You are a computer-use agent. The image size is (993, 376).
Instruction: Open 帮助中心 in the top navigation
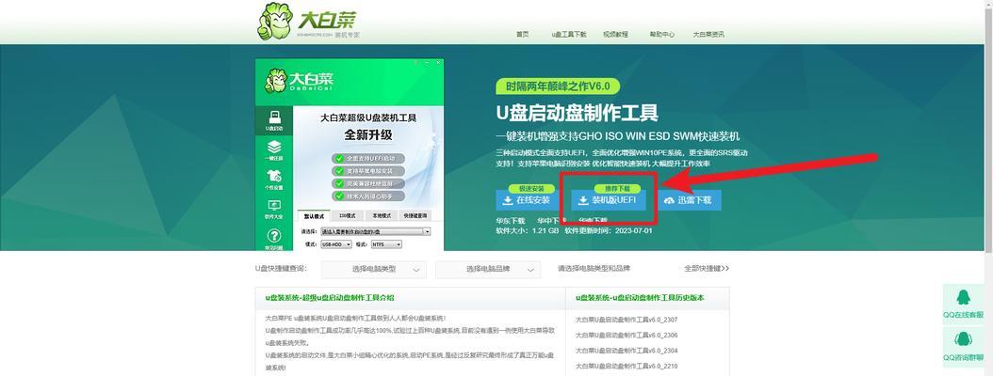(x=661, y=35)
